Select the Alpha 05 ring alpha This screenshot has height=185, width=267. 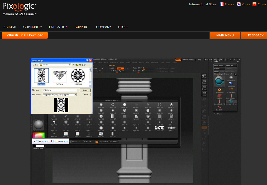[113, 105]
